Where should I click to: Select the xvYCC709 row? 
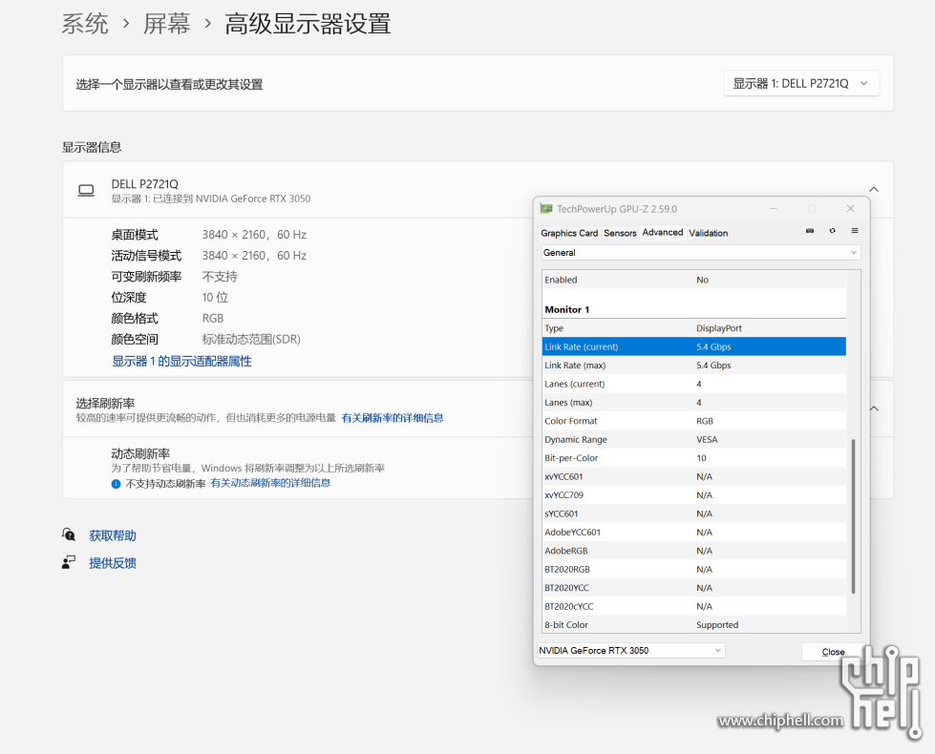coord(694,494)
